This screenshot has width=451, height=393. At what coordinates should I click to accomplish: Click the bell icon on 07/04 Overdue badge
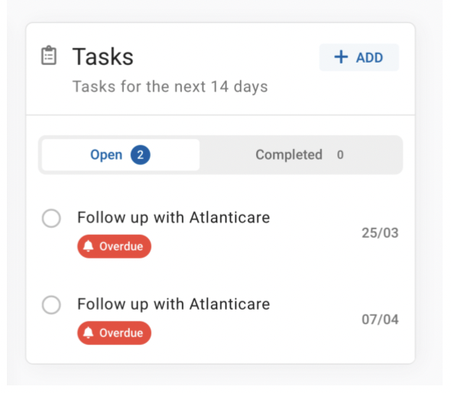pos(89,333)
